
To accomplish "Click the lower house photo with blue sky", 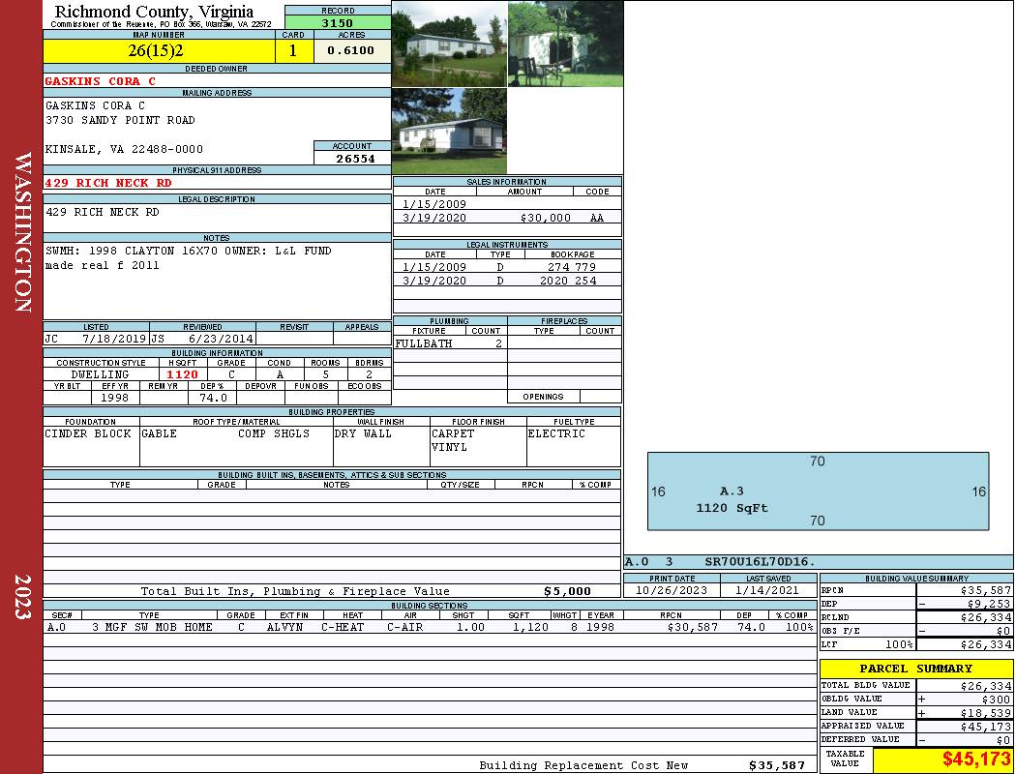I will click(449, 132).
